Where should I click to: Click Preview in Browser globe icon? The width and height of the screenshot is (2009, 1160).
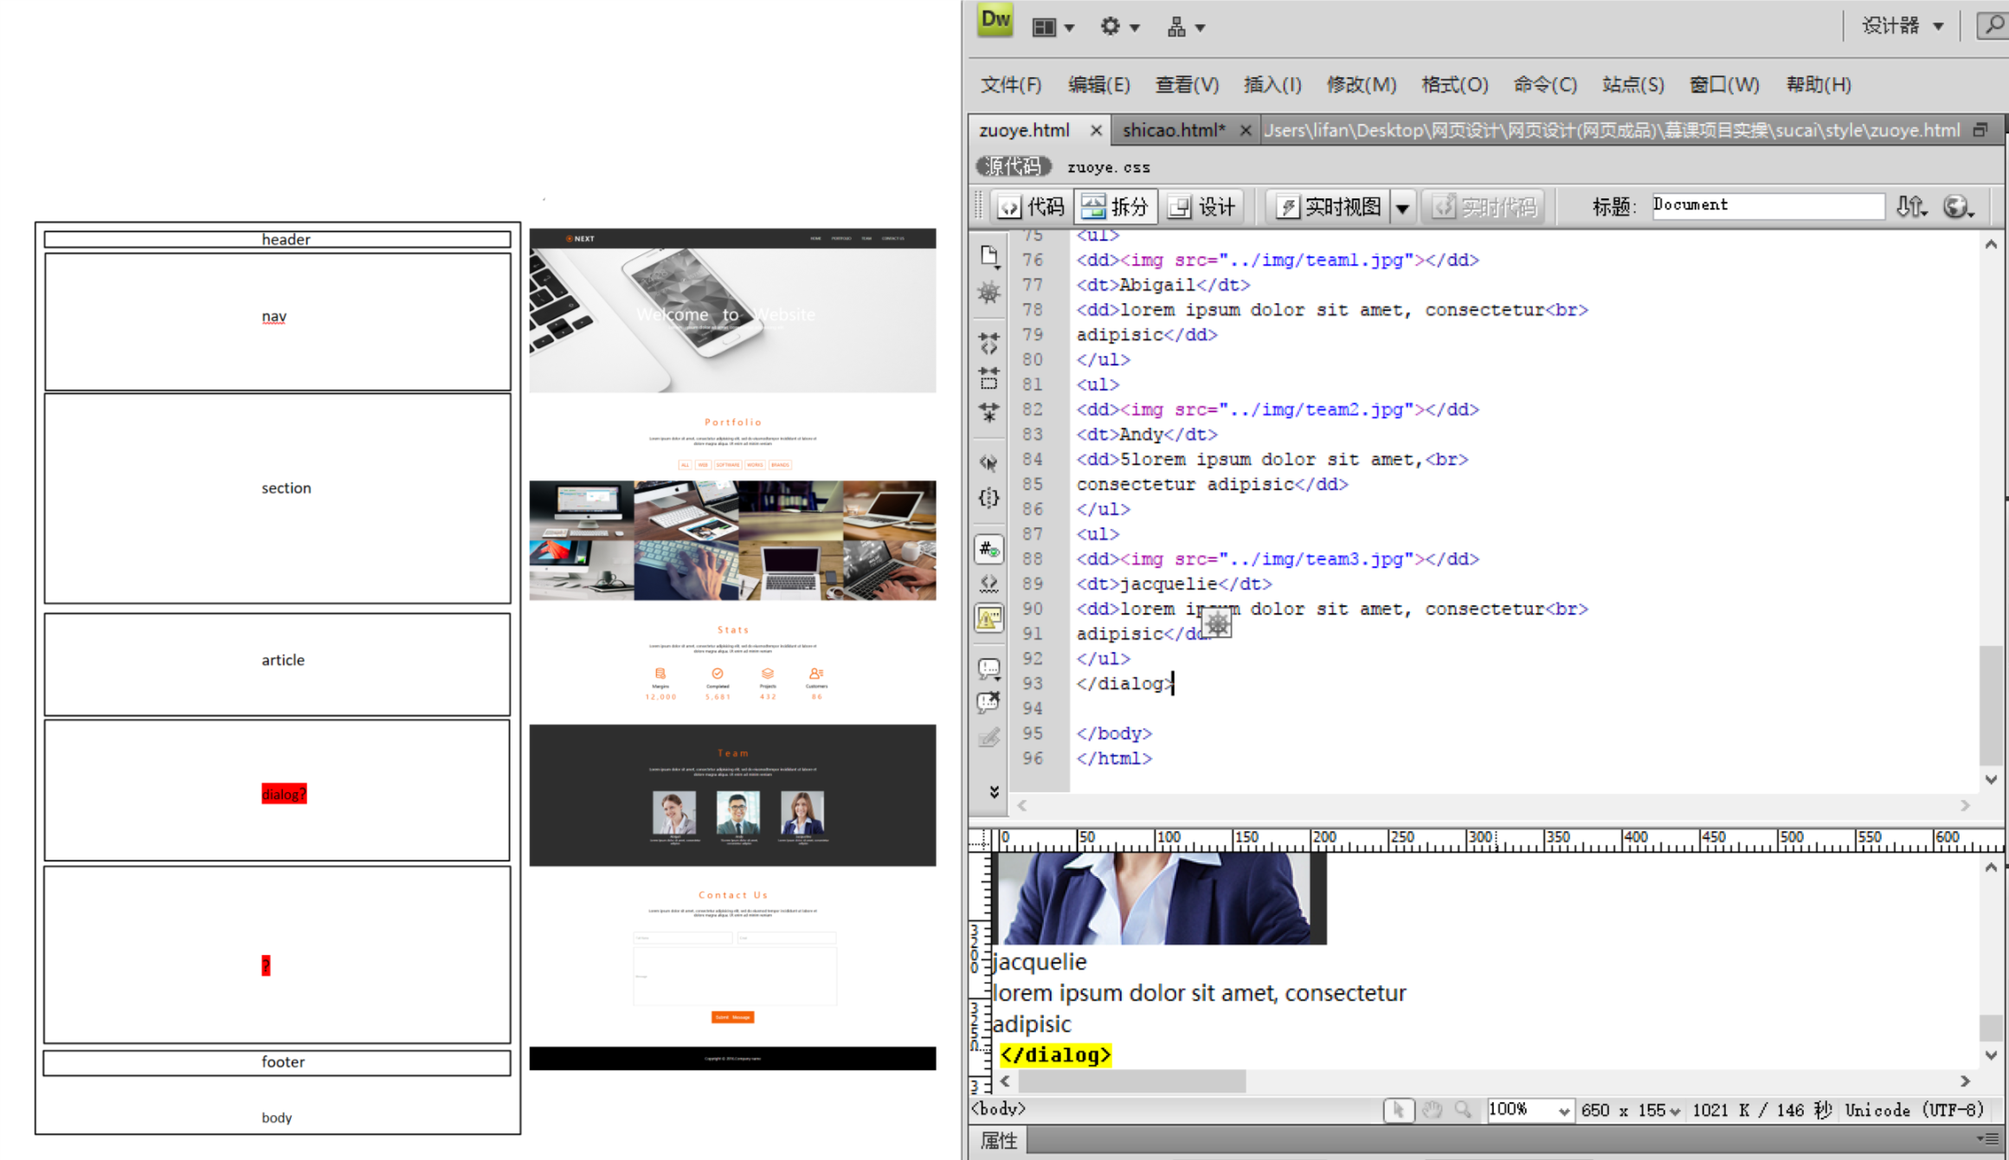[1956, 206]
